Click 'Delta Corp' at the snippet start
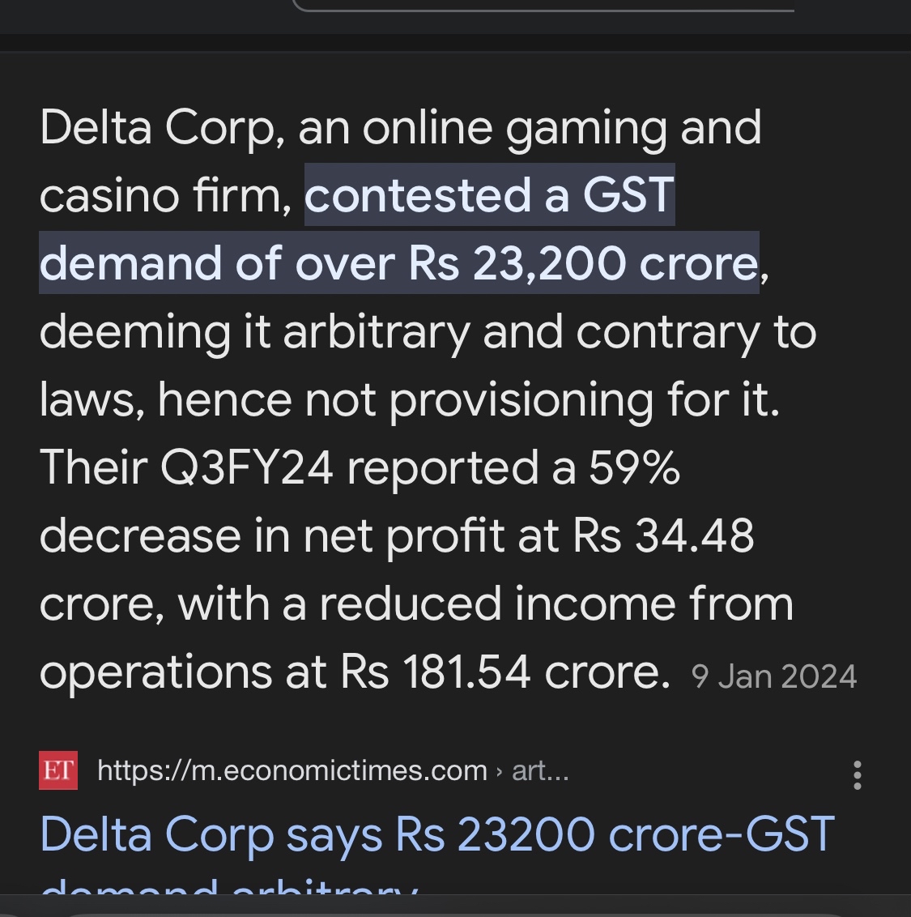The width and height of the screenshot is (911, 917). [157, 128]
